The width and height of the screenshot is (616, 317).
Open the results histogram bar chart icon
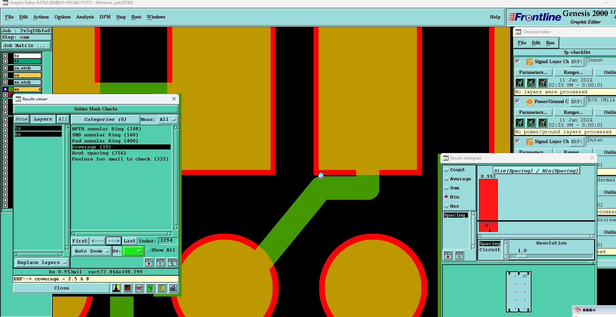[x=173, y=288]
